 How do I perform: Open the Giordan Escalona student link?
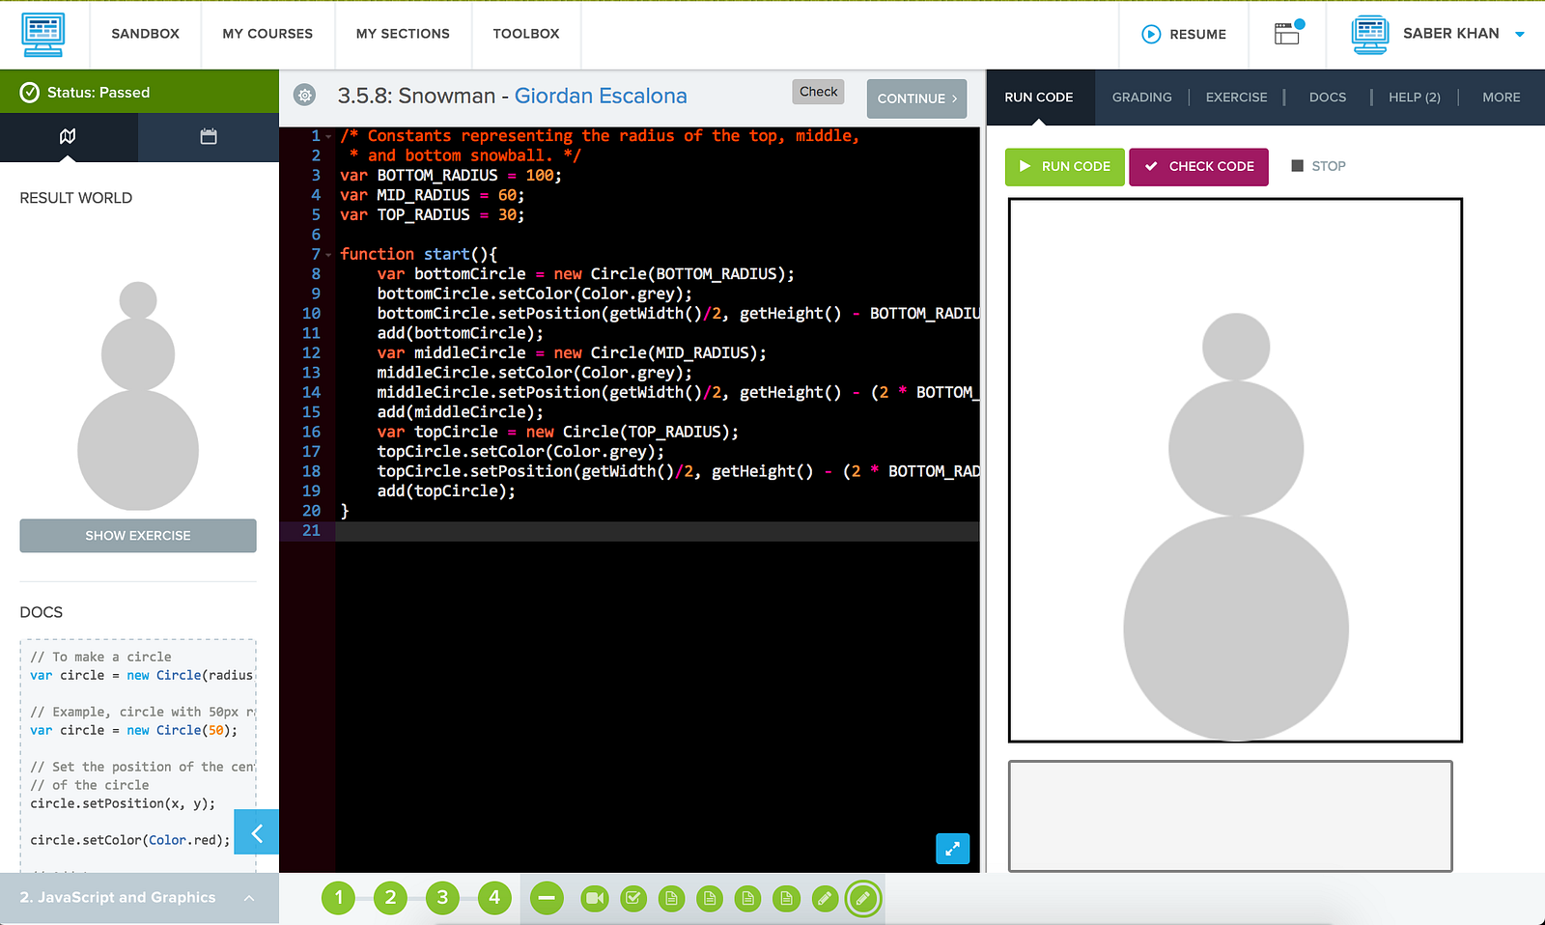click(601, 96)
